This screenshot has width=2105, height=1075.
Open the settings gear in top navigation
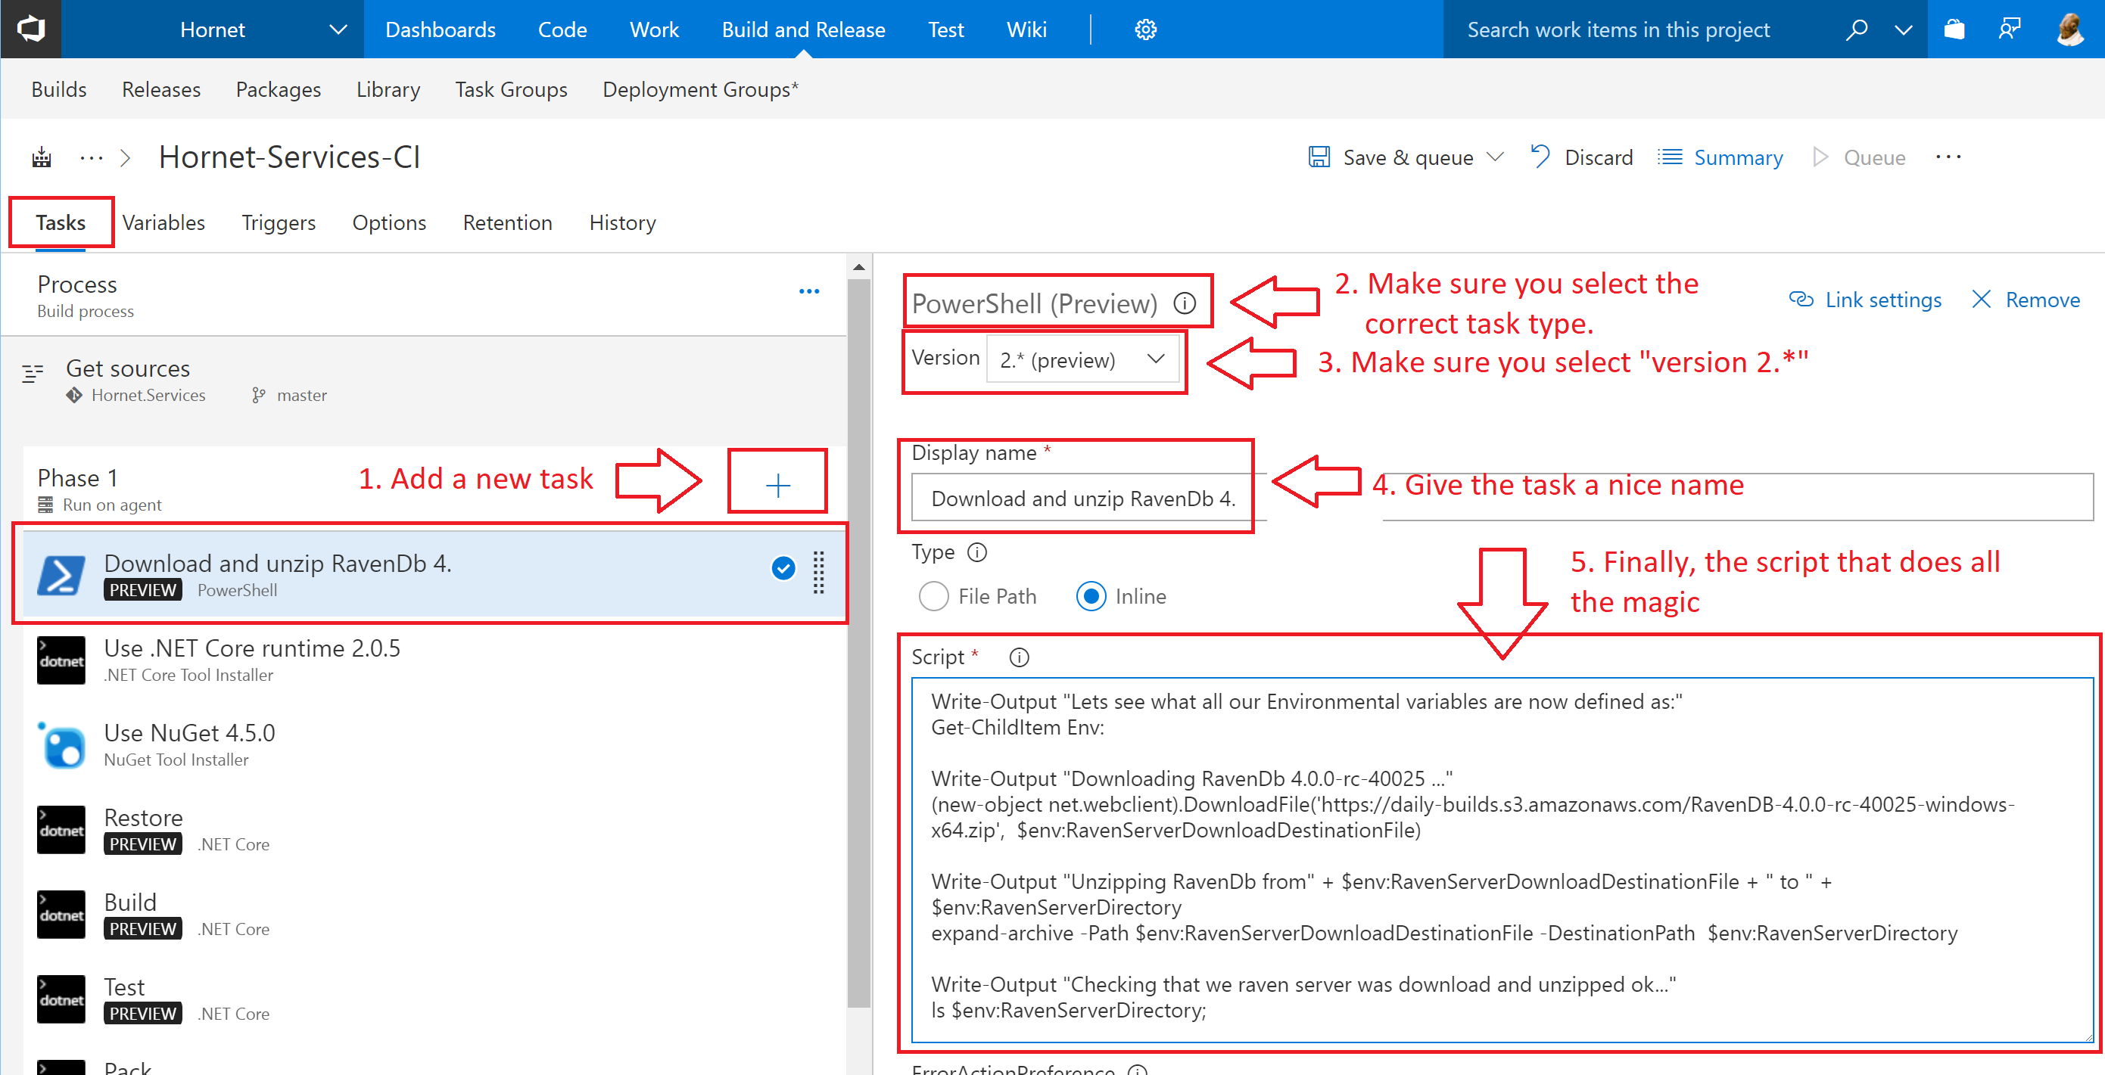point(1146,30)
